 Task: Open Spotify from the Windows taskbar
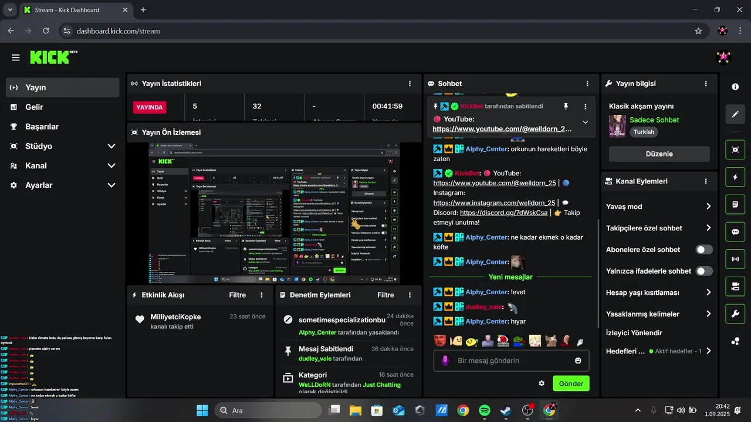point(485,410)
